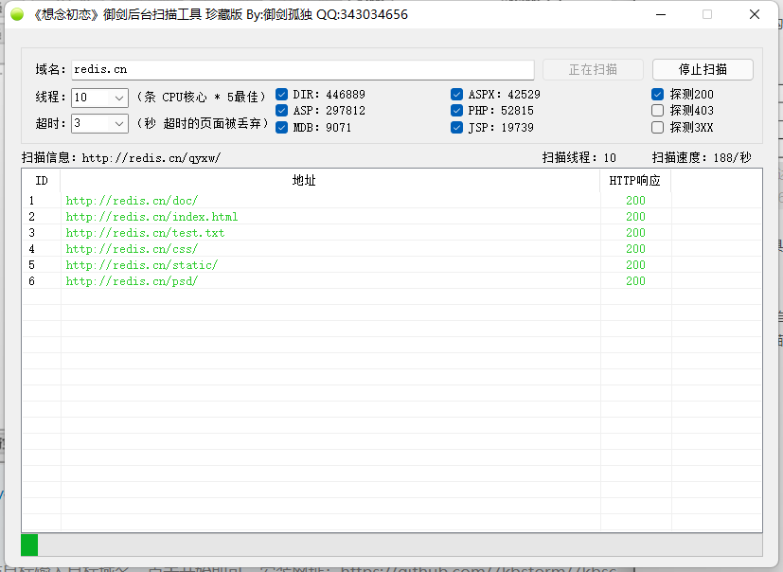This screenshot has width=783, height=572.
Task: Click ID cell number 5
Action: pos(32,265)
